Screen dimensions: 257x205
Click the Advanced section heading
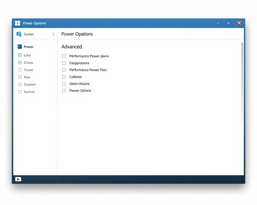(x=71, y=46)
